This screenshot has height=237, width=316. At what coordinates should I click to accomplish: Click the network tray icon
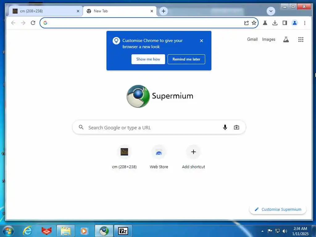tap(277, 231)
